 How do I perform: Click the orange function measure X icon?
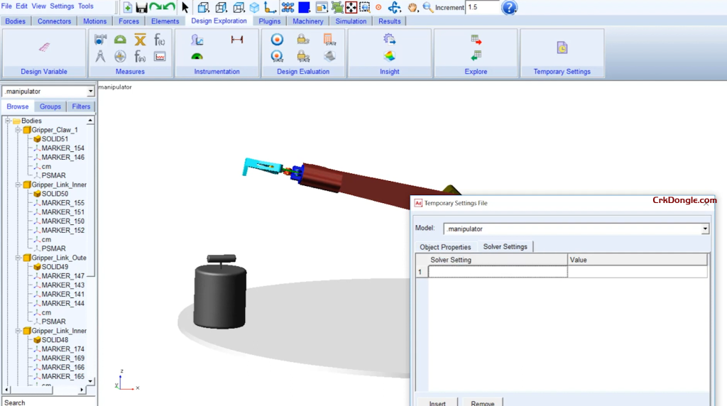point(140,40)
